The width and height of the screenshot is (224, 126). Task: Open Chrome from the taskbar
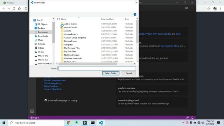pyautogui.click(x=69, y=123)
